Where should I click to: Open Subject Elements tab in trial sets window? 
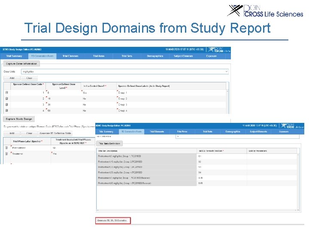[x=258, y=131]
